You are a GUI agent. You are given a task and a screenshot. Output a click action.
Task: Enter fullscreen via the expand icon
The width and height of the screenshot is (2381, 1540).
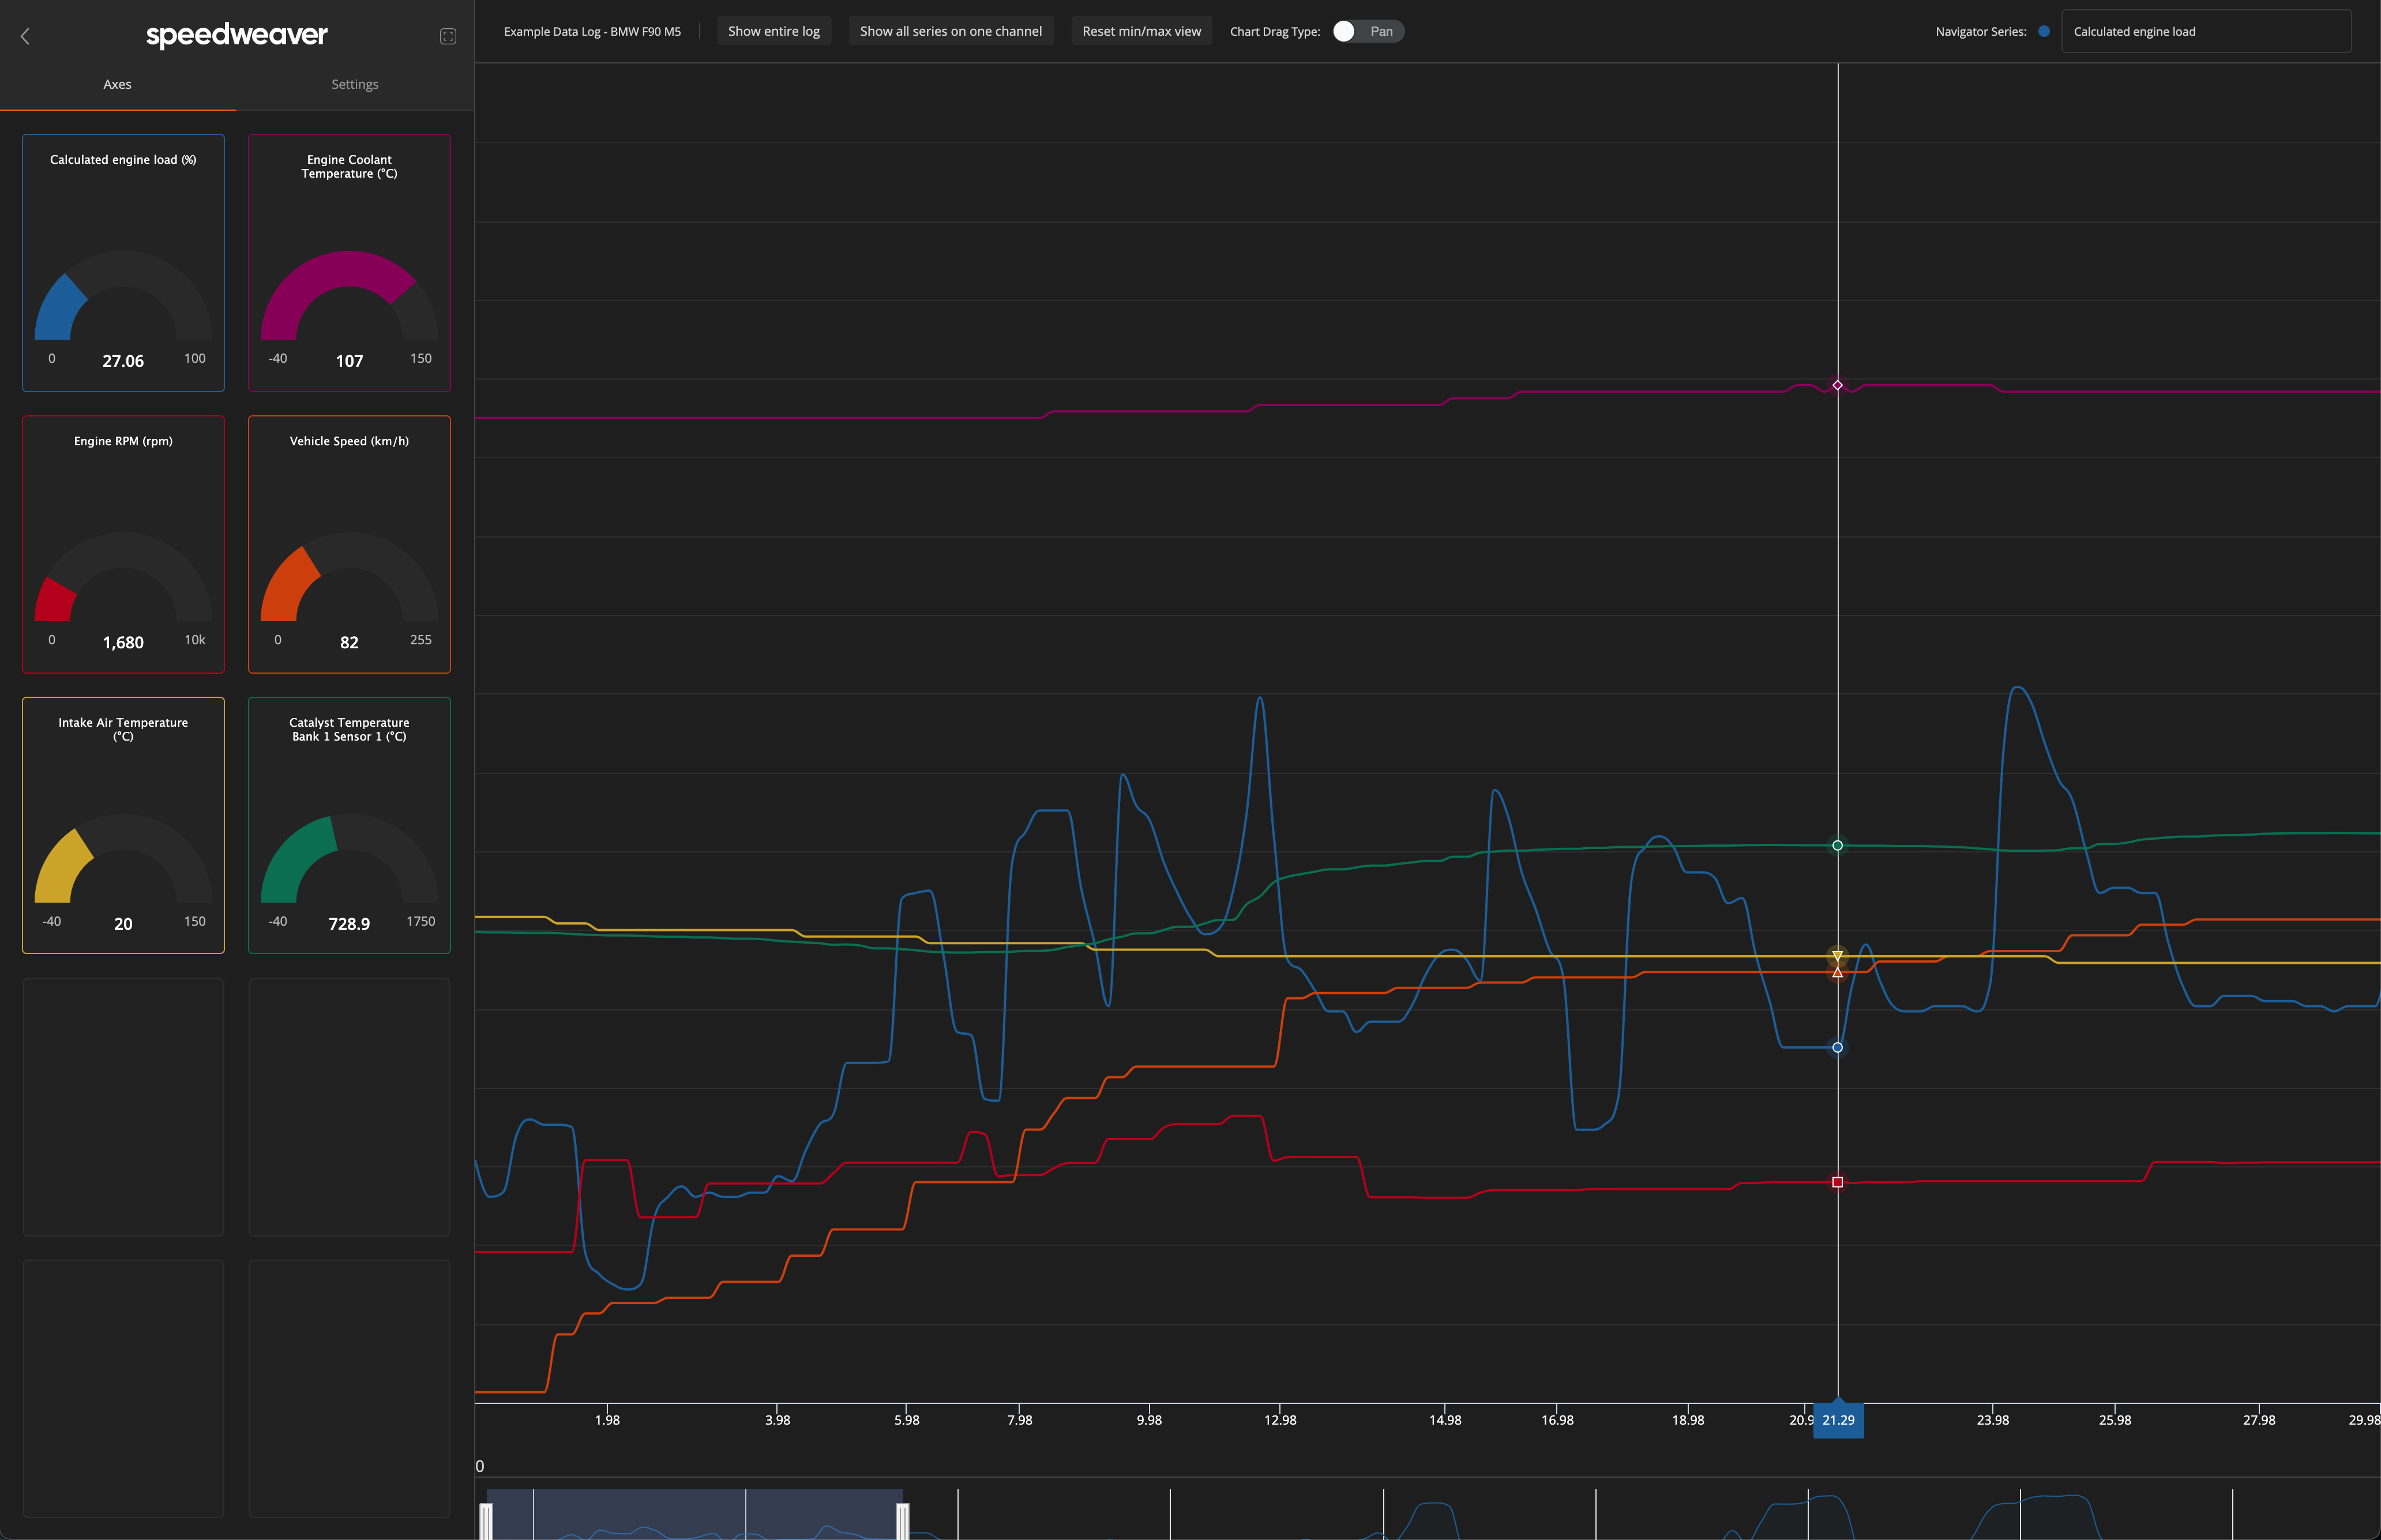(447, 36)
